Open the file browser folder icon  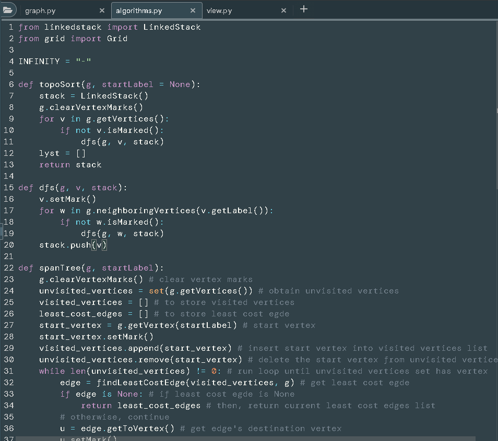(x=8, y=9)
